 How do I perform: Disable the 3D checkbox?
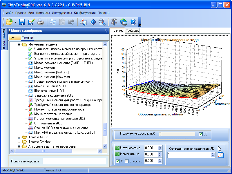point(201,134)
